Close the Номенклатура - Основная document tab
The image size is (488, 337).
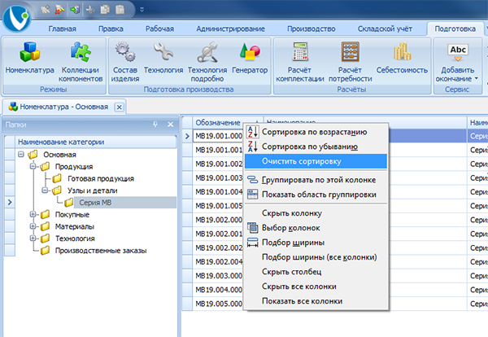(119, 107)
